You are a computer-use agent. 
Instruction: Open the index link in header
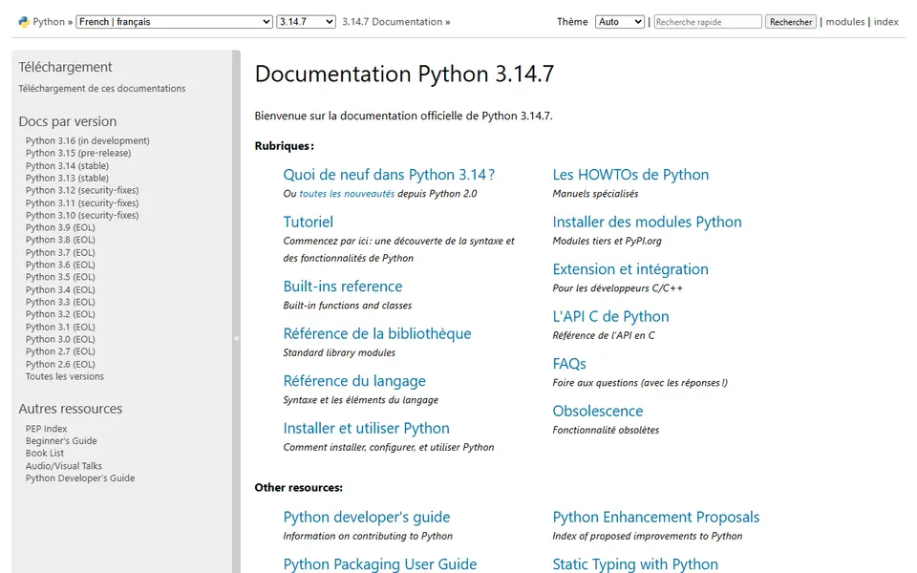pyautogui.click(x=886, y=22)
